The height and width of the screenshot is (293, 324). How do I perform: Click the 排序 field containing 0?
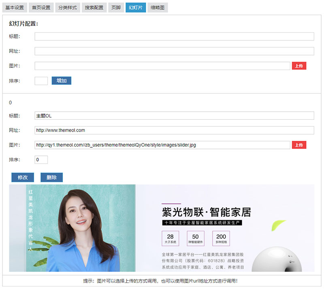click(41, 160)
